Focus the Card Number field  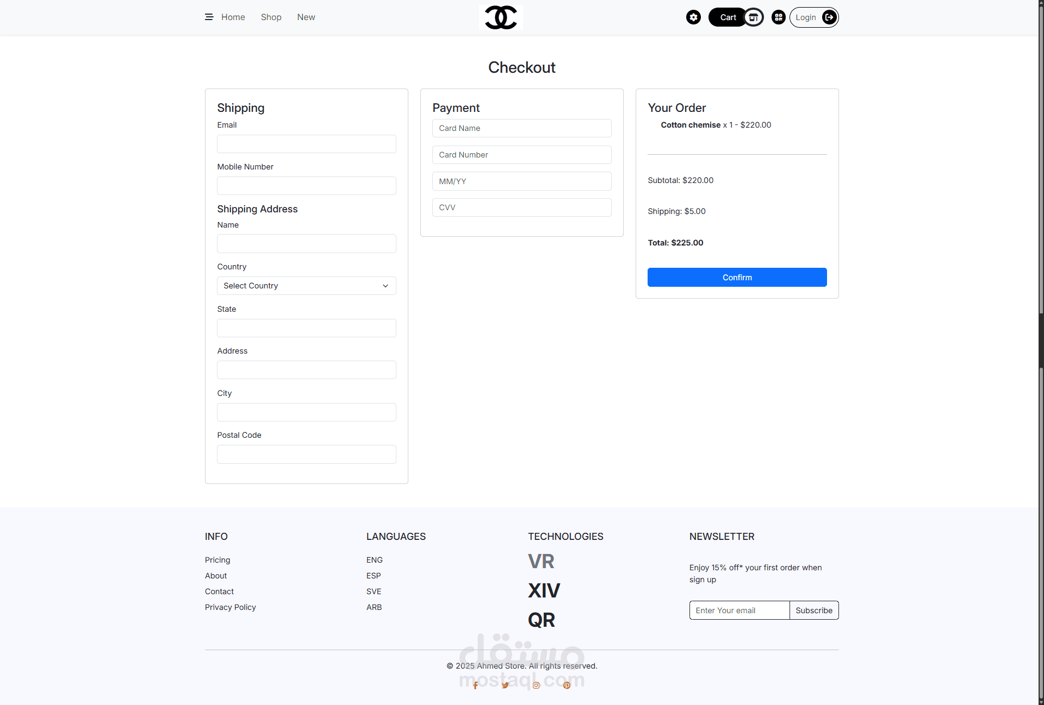[521, 155]
